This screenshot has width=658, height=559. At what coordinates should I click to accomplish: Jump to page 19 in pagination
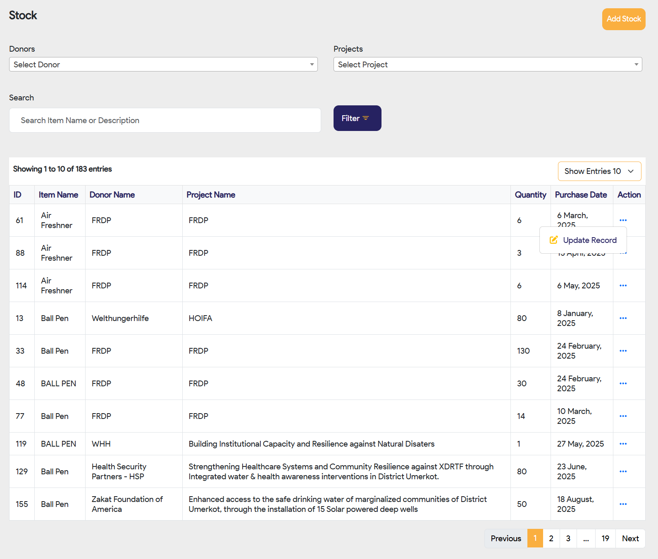pos(605,538)
